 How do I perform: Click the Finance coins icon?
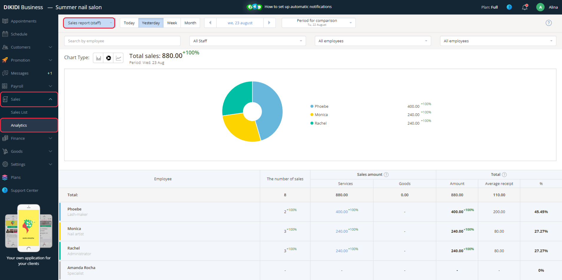point(5,138)
